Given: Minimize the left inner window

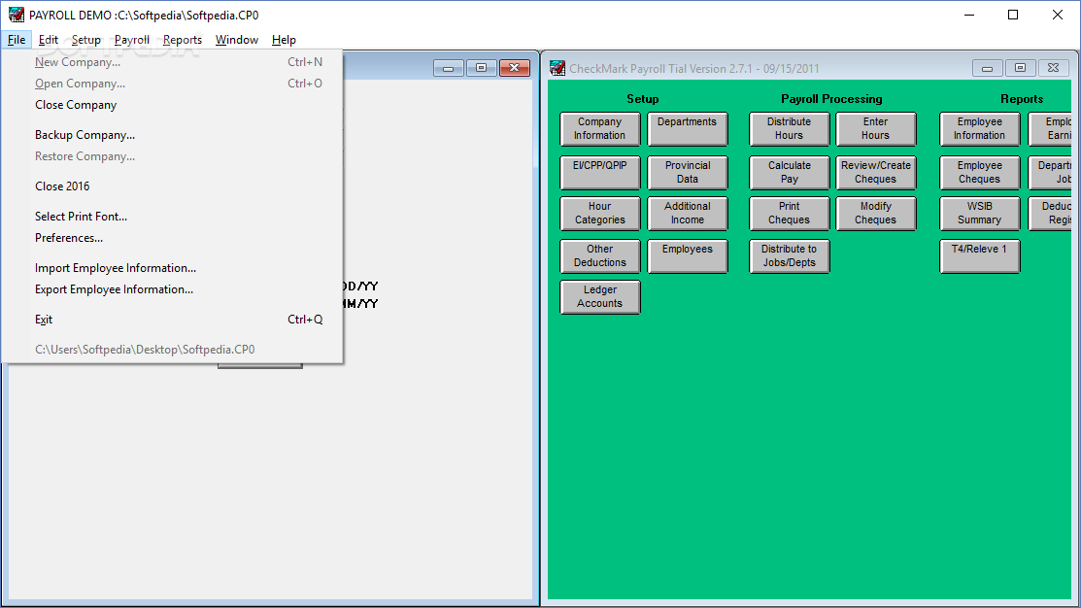Looking at the screenshot, I should tap(448, 68).
